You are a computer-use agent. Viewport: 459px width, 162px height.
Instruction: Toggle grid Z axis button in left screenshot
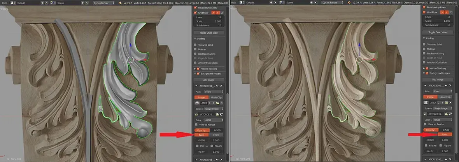pyautogui.click(x=222, y=12)
